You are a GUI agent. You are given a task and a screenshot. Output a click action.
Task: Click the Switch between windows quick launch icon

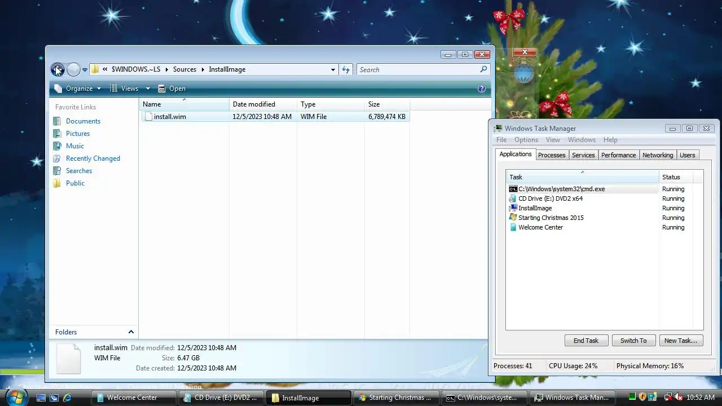pyautogui.click(x=54, y=398)
